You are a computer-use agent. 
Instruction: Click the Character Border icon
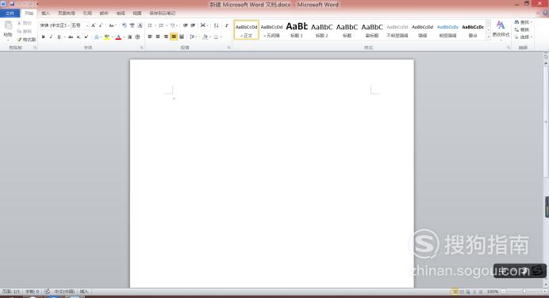click(140, 25)
